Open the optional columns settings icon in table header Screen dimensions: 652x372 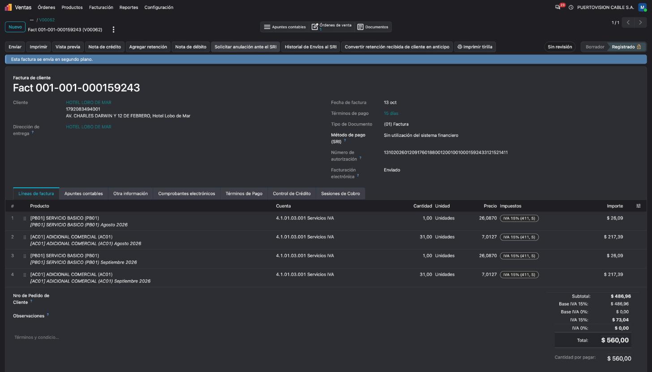639,206
